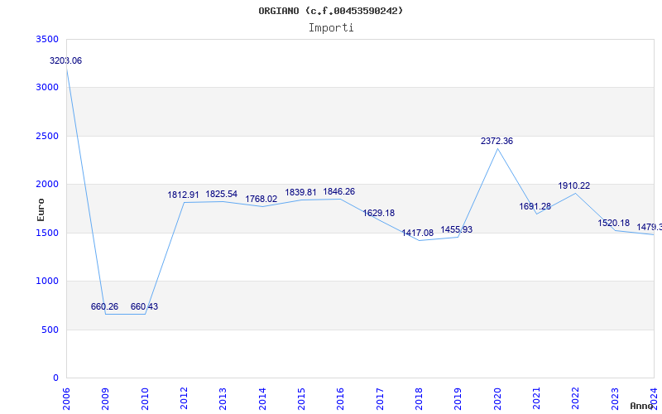Click x-axis year 2021
Viewport: 662px width, 414px height.
(x=536, y=399)
